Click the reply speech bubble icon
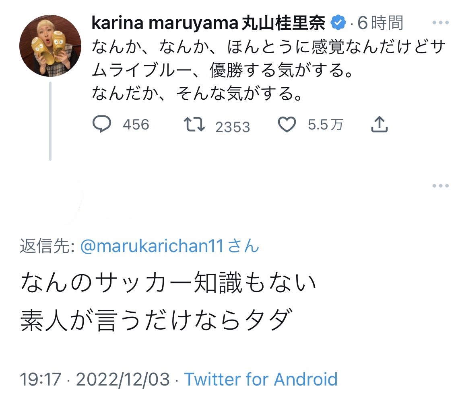 click(x=102, y=125)
